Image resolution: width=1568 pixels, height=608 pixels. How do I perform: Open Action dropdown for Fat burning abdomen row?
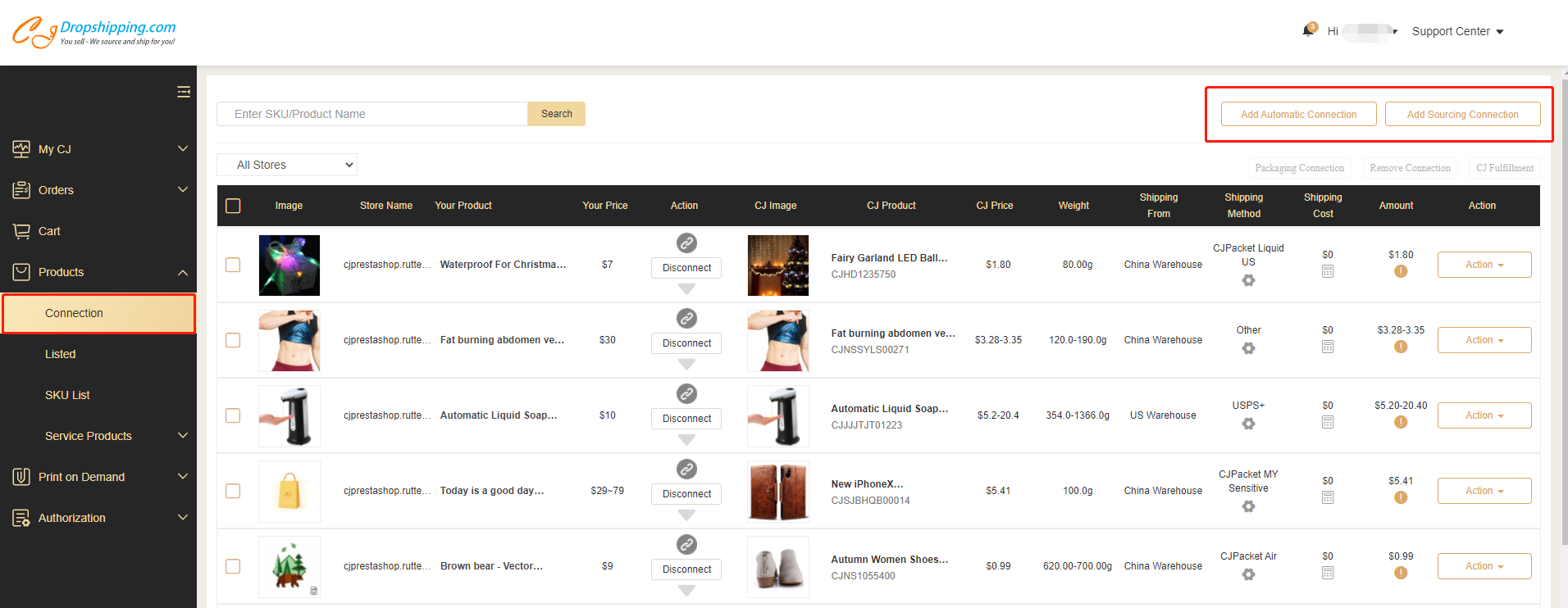[1484, 340]
